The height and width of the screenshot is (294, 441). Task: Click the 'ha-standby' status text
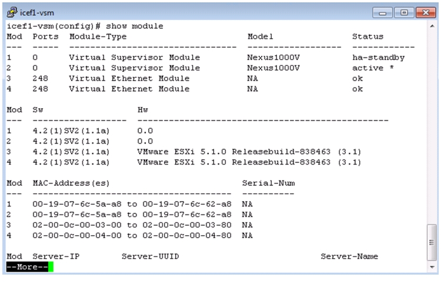click(x=378, y=58)
